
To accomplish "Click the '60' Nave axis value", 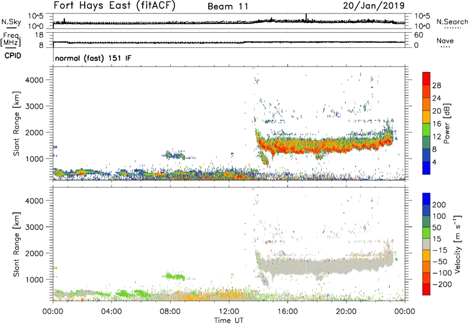I will (x=419, y=35).
